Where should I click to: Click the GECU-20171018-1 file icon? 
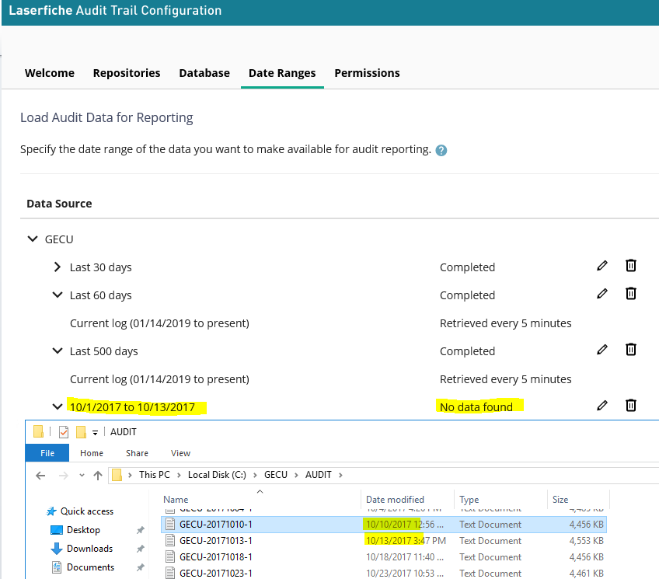[170, 557]
